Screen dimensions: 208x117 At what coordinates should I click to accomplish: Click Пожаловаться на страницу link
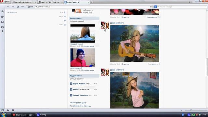(80, 106)
